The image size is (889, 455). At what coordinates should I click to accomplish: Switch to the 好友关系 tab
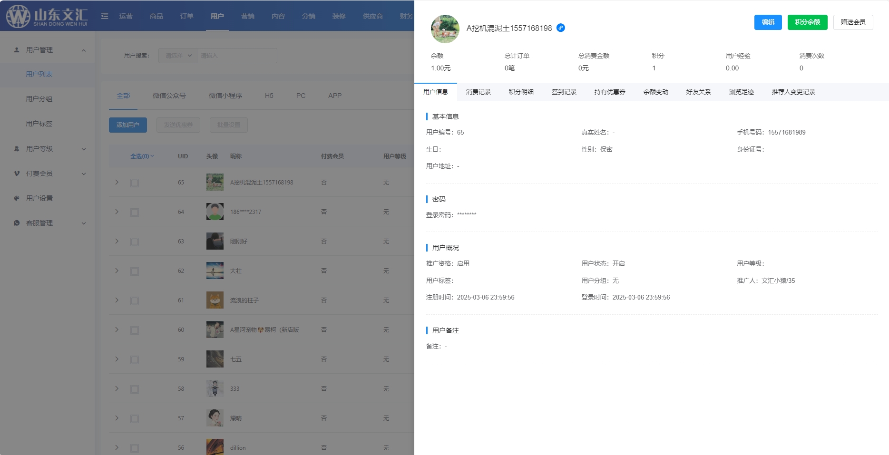pyautogui.click(x=698, y=92)
